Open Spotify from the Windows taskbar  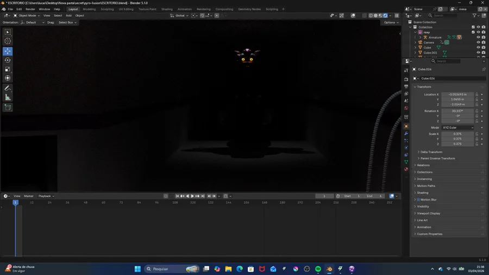coord(318,269)
